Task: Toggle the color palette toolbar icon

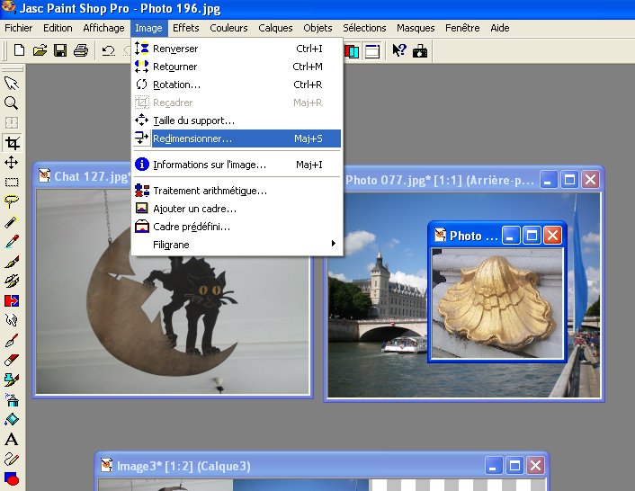Action: 352,51
